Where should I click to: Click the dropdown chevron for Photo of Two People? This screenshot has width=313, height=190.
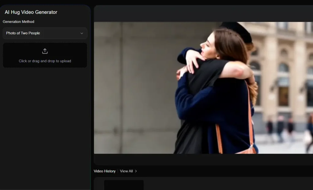pos(82,33)
